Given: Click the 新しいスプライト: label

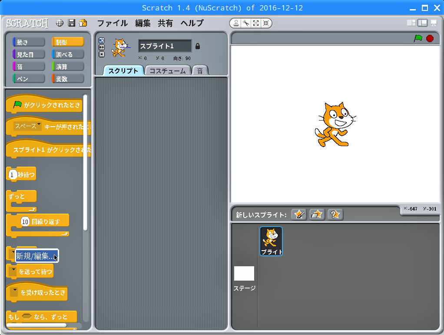Looking at the screenshot, I should 261,215.
